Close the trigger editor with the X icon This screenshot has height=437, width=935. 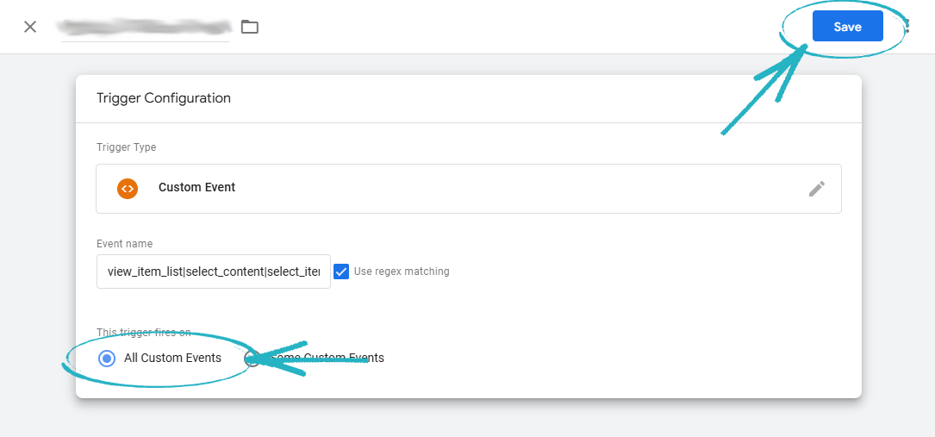(x=30, y=27)
